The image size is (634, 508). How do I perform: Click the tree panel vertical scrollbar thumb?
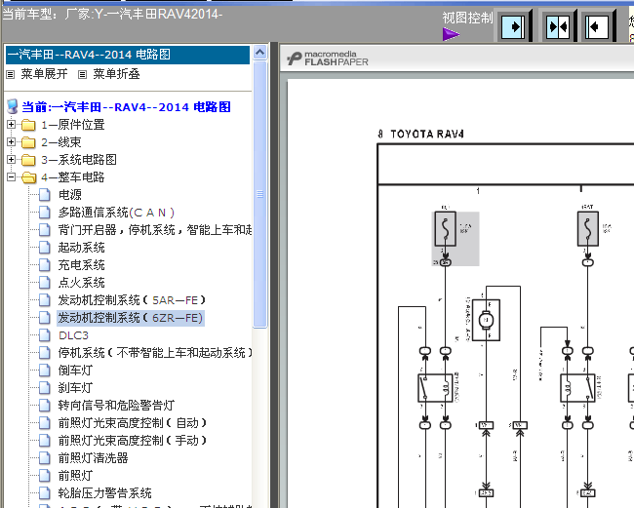[x=260, y=194]
